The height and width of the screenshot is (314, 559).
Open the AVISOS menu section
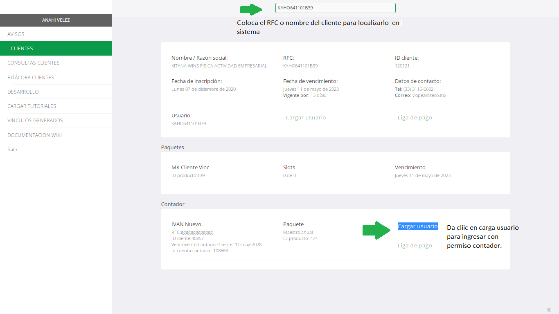point(16,34)
